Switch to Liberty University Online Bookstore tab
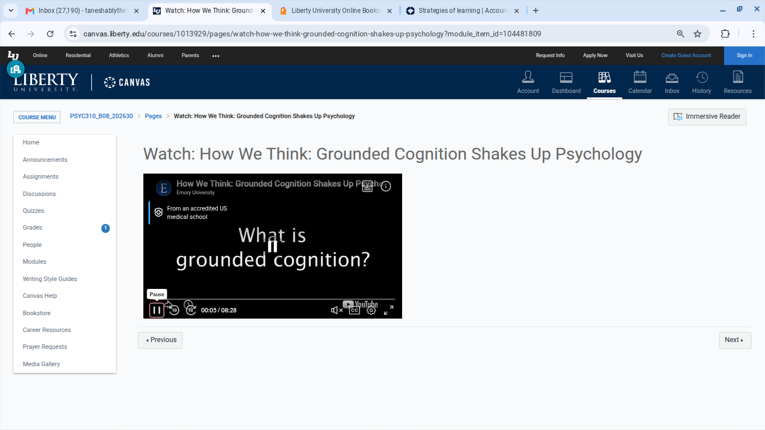The image size is (765, 430). point(336,11)
